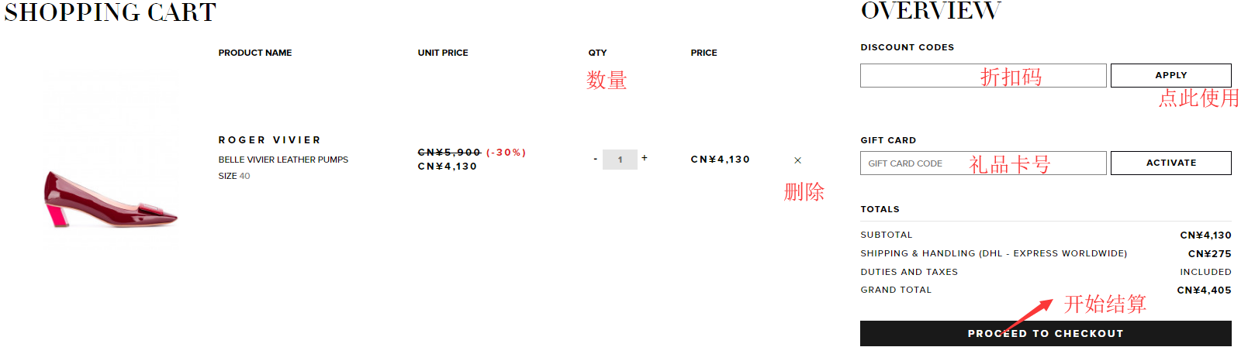Viewport: 1248px width, 354px height.
Task: Open Belle Vivier Leather Pumps product link
Action: point(283,160)
